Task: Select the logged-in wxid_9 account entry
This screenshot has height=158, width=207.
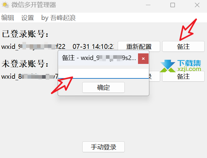Action: click(33, 46)
